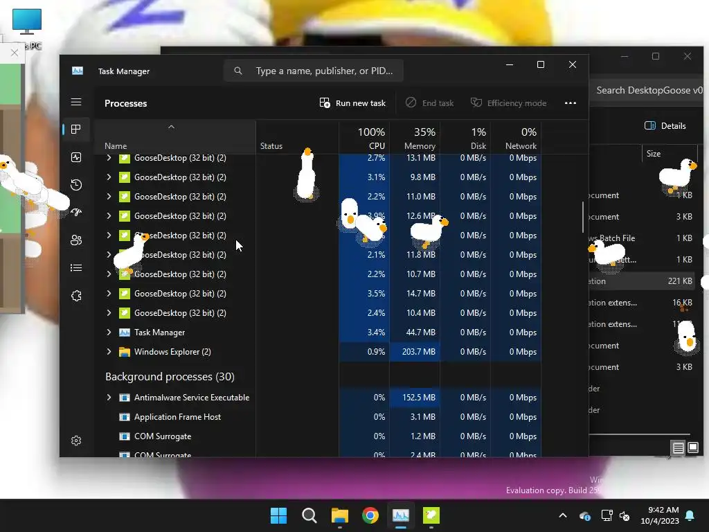Click the Search DesktopGoose field in Explorer

(x=647, y=91)
